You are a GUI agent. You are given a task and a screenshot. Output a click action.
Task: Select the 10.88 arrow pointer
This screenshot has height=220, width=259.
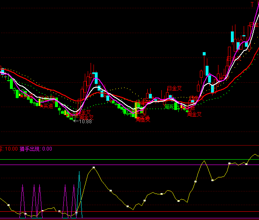(75, 122)
